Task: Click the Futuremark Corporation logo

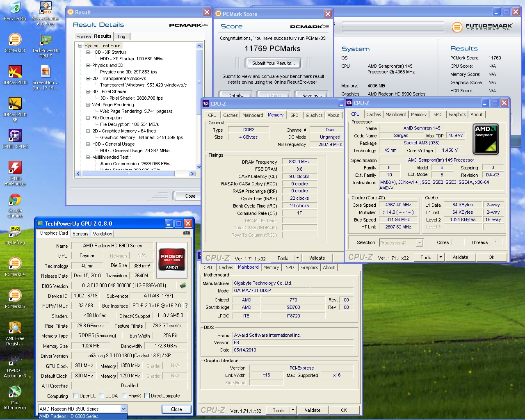Action: click(482, 27)
